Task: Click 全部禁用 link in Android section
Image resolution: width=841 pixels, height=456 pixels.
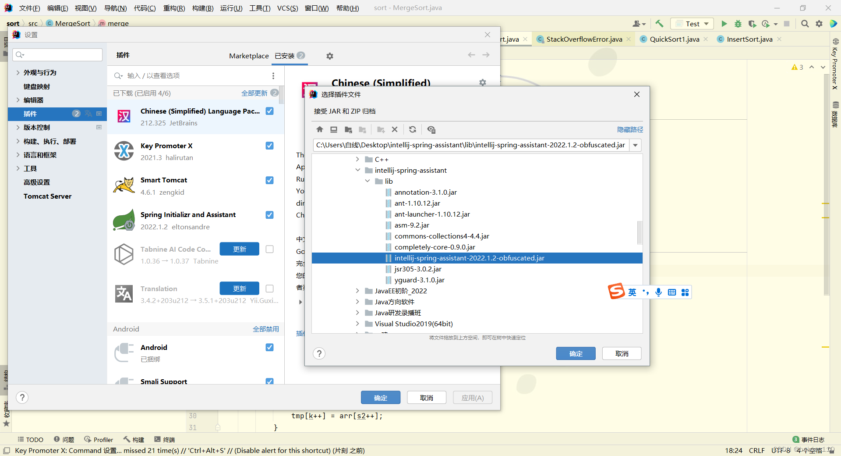Action: click(x=265, y=329)
